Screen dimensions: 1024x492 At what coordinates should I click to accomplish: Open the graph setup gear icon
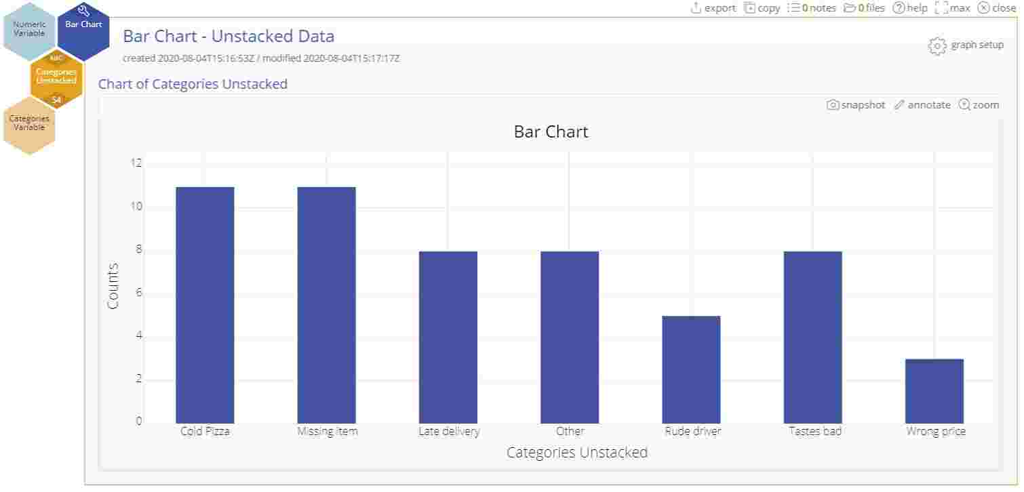click(x=937, y=45)
